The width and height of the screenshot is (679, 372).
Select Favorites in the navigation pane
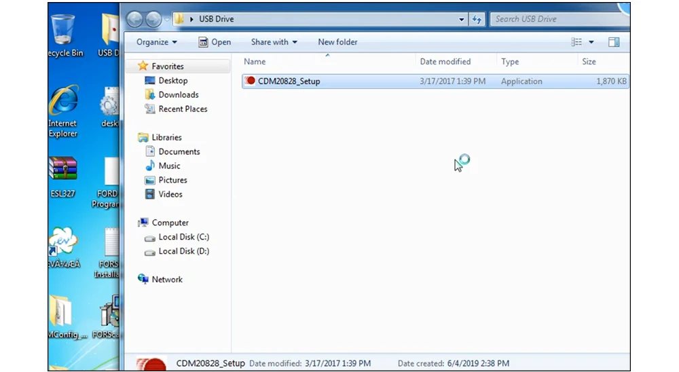[168, 67]
